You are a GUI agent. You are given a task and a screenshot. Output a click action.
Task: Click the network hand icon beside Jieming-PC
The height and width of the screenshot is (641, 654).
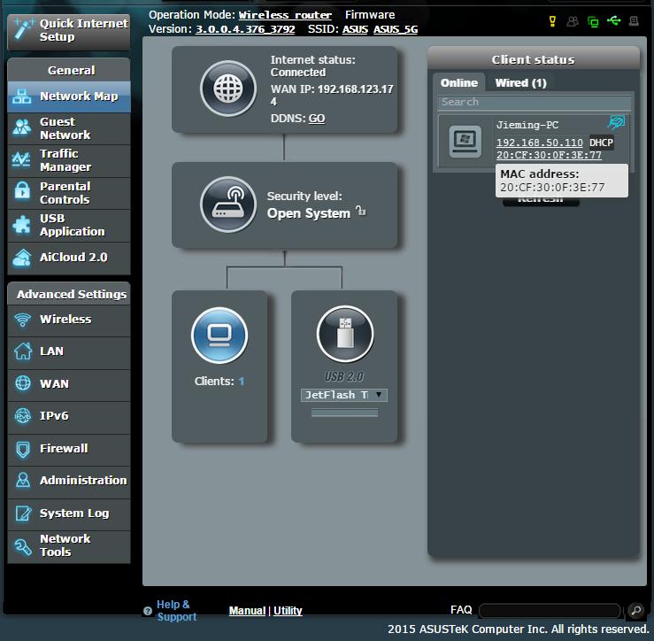pos(616,122)
